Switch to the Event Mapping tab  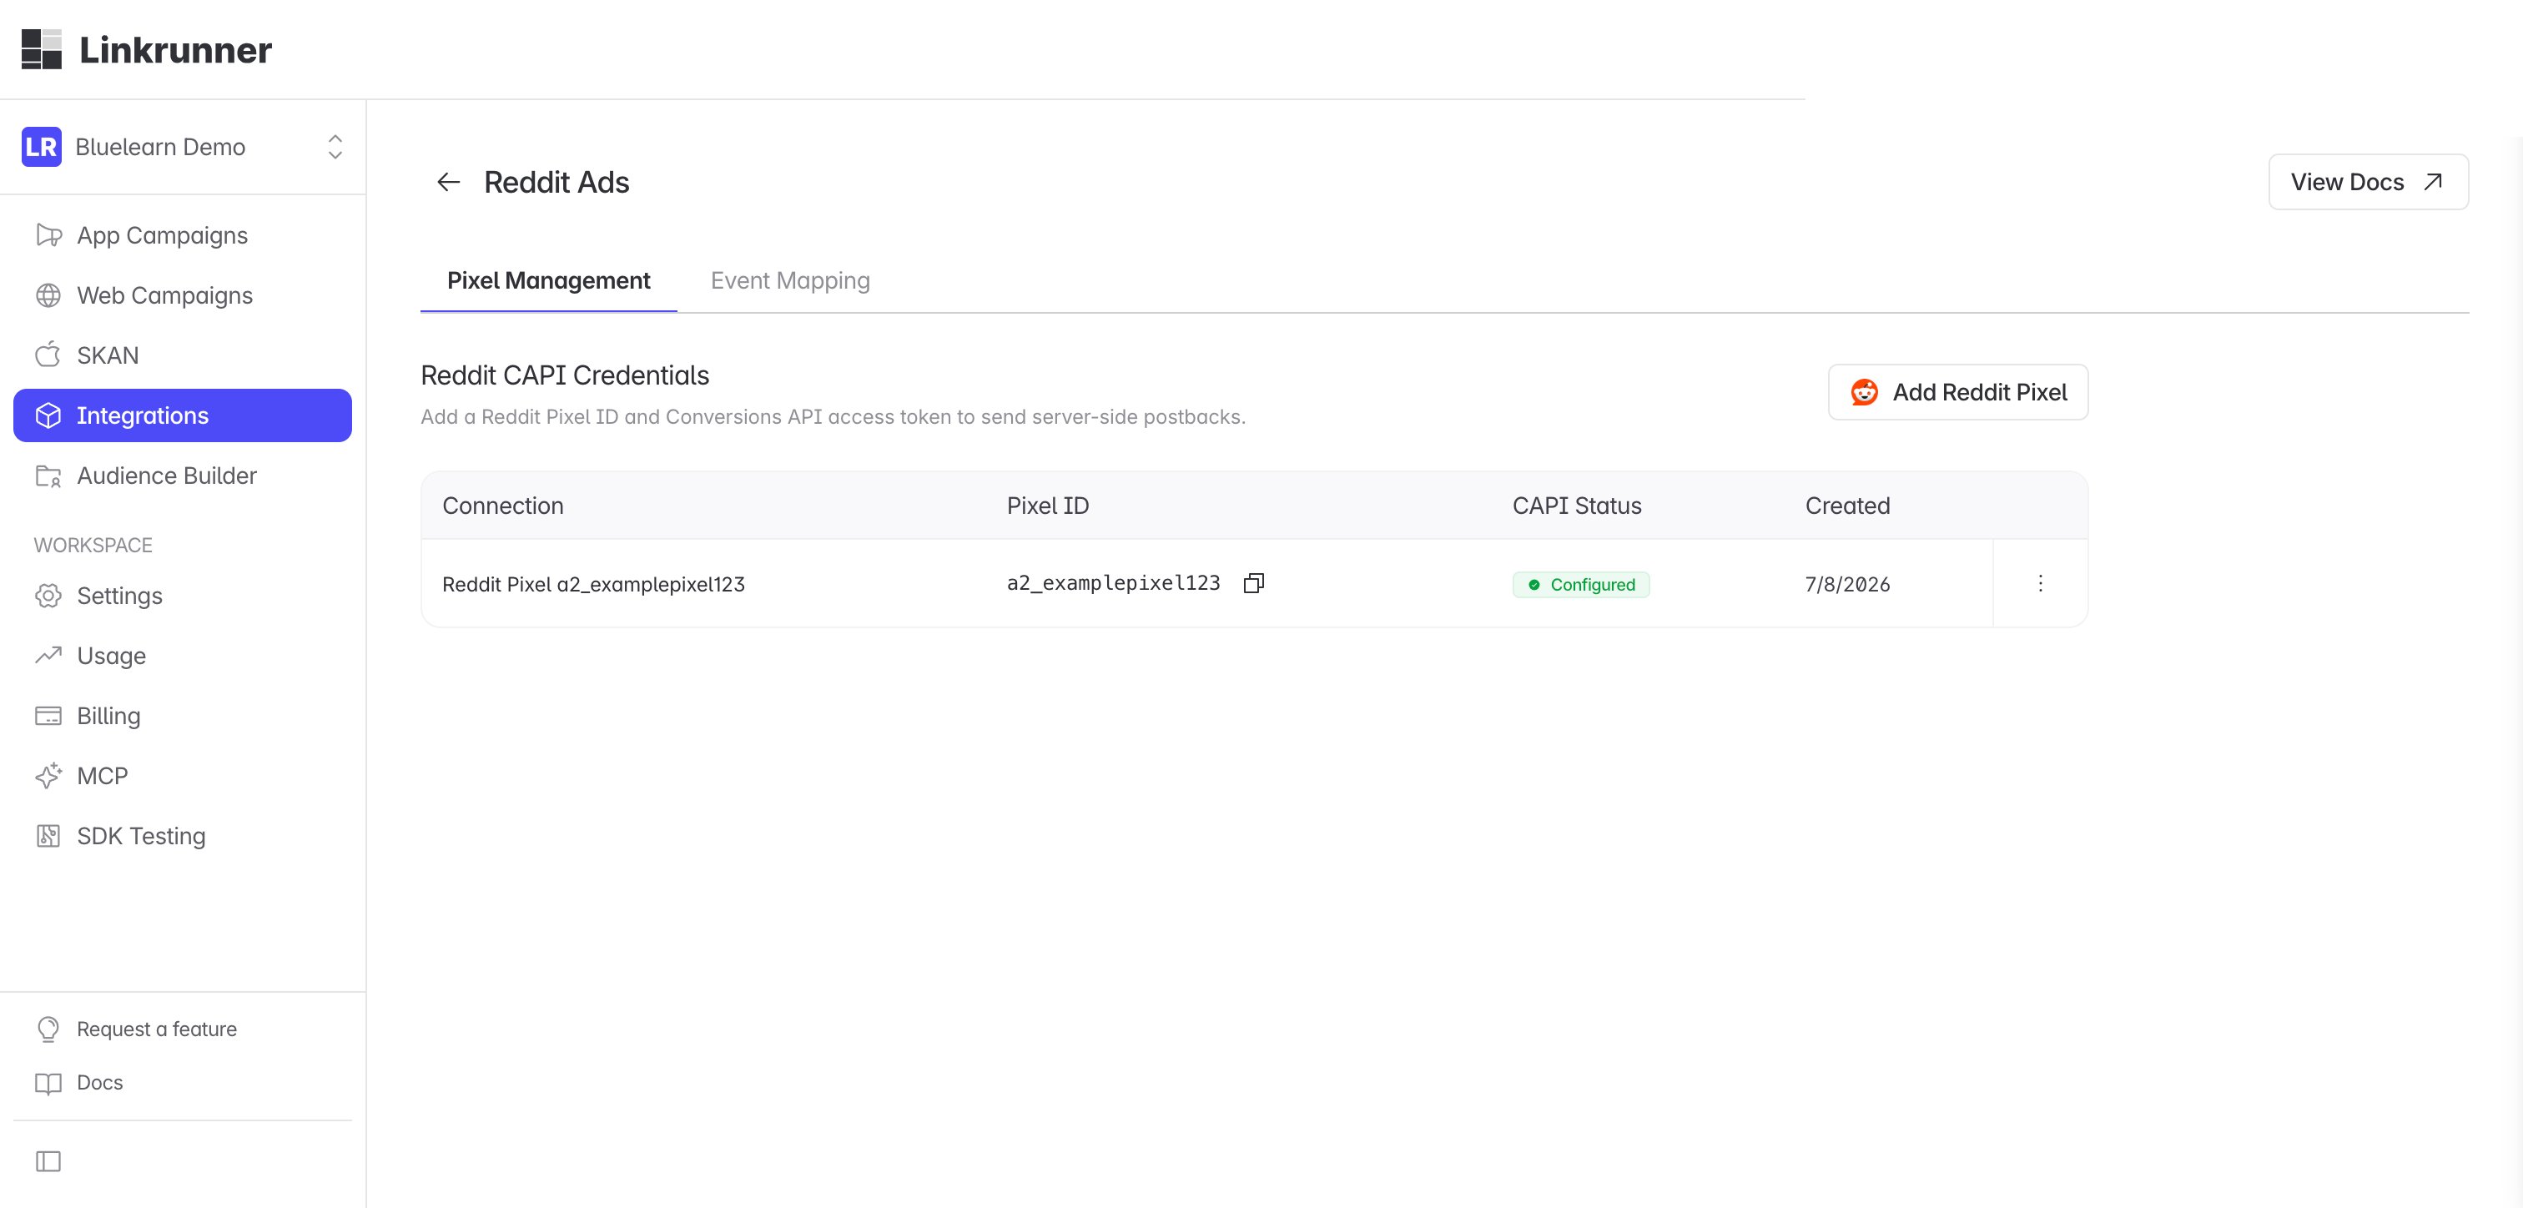[x=790, y=281]
